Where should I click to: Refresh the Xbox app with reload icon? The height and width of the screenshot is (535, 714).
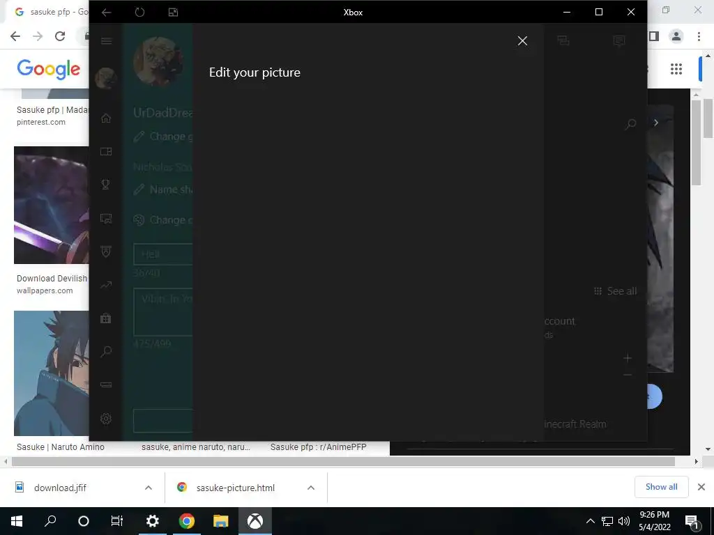tap(139, 13)
